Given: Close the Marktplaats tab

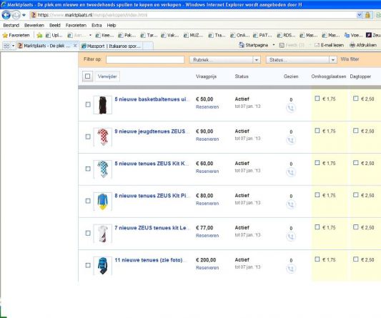Looking at the screenshot, I should point(75,46).
